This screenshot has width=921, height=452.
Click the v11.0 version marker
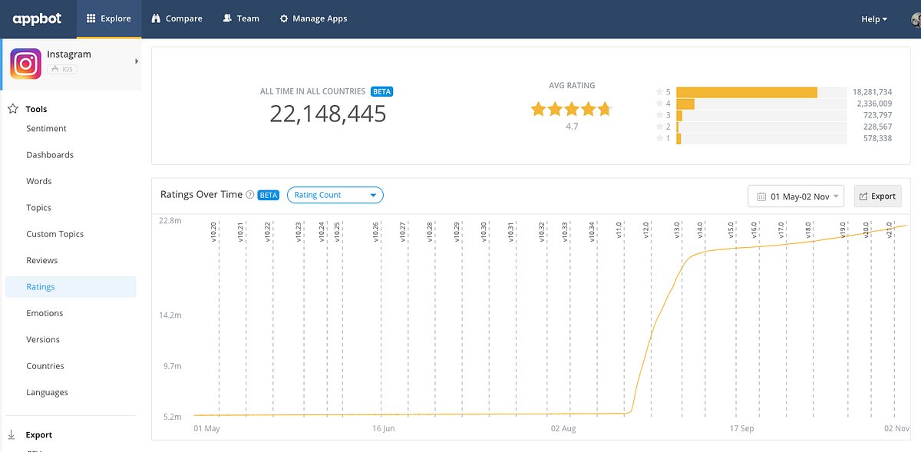[619, 230]
